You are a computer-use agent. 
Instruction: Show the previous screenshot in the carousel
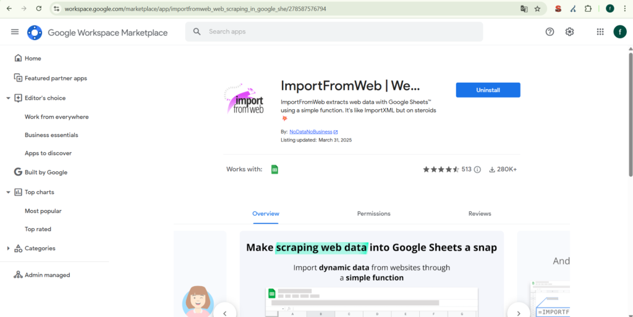click(x=225, y=313)
